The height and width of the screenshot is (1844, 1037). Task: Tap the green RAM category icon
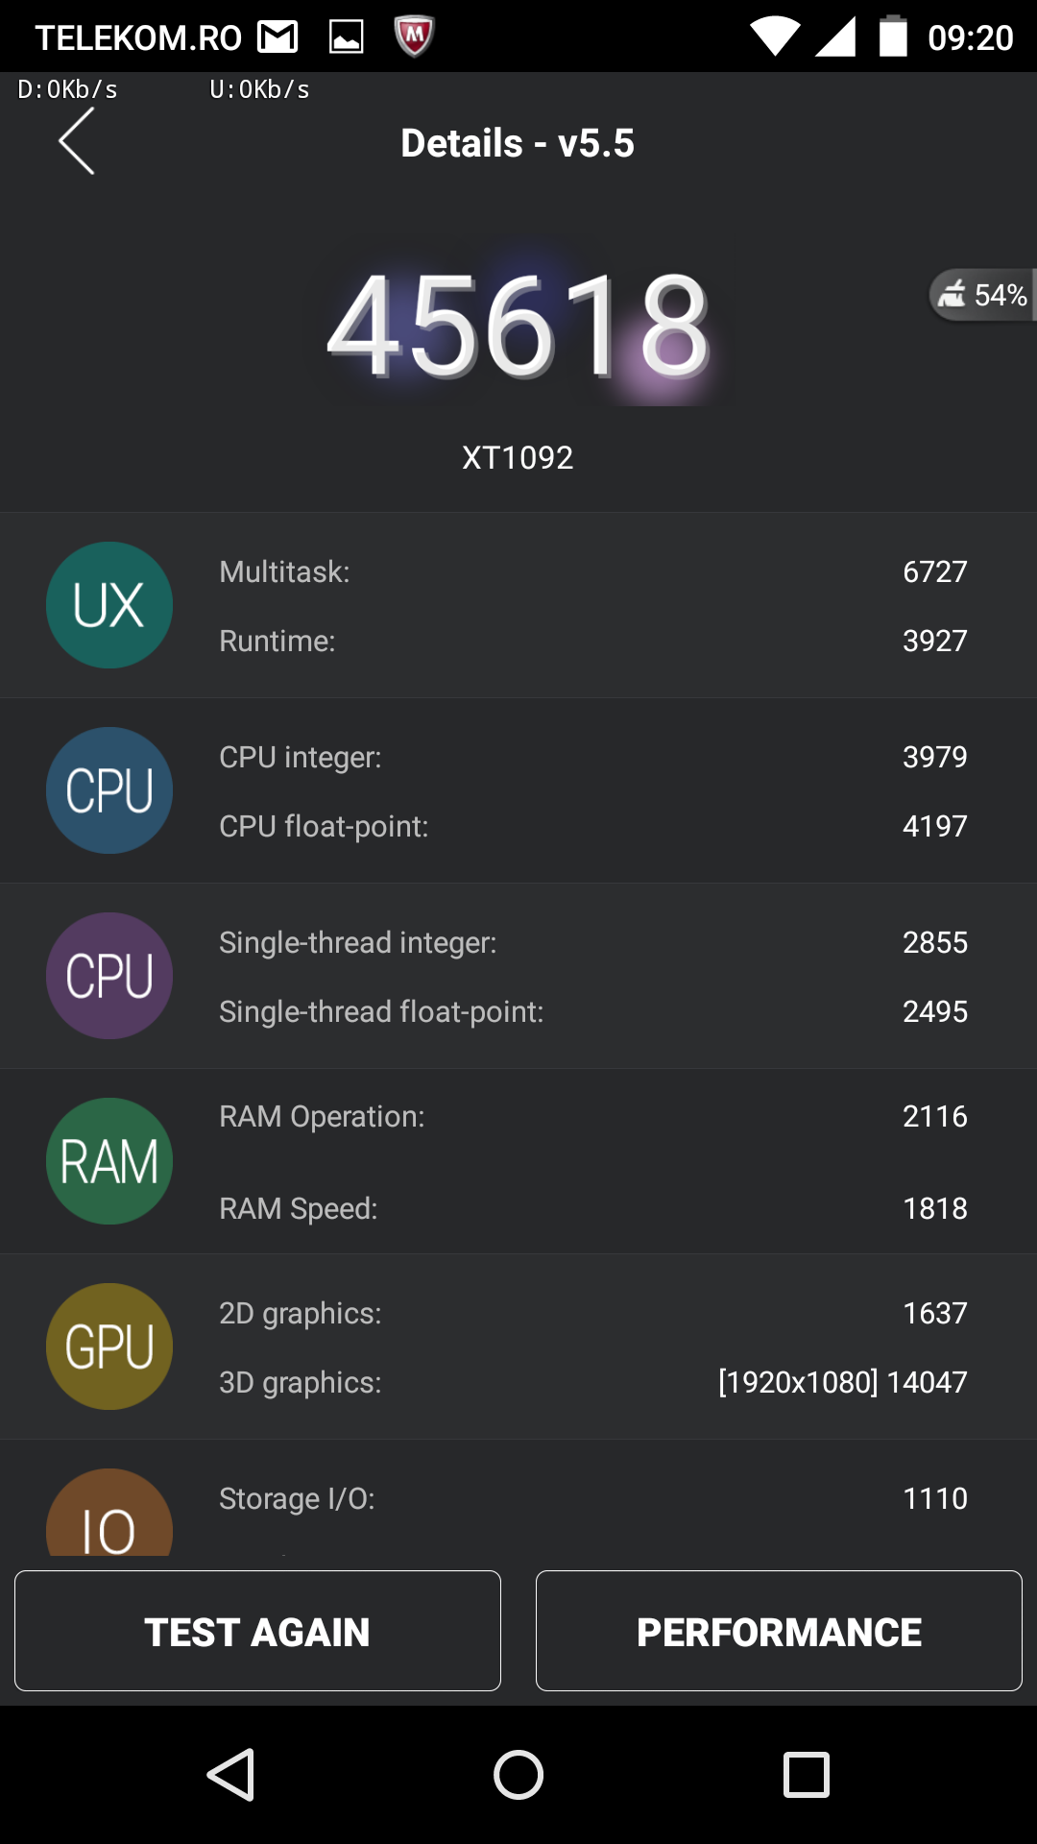point(109,1161)
